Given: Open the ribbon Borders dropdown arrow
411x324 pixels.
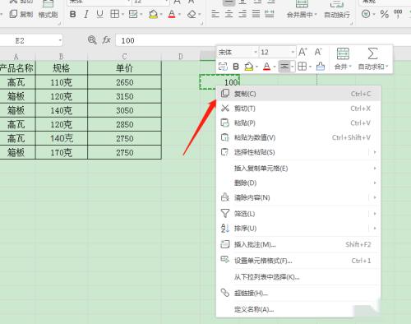Looking at the screenshot, I should click(122, 14).
